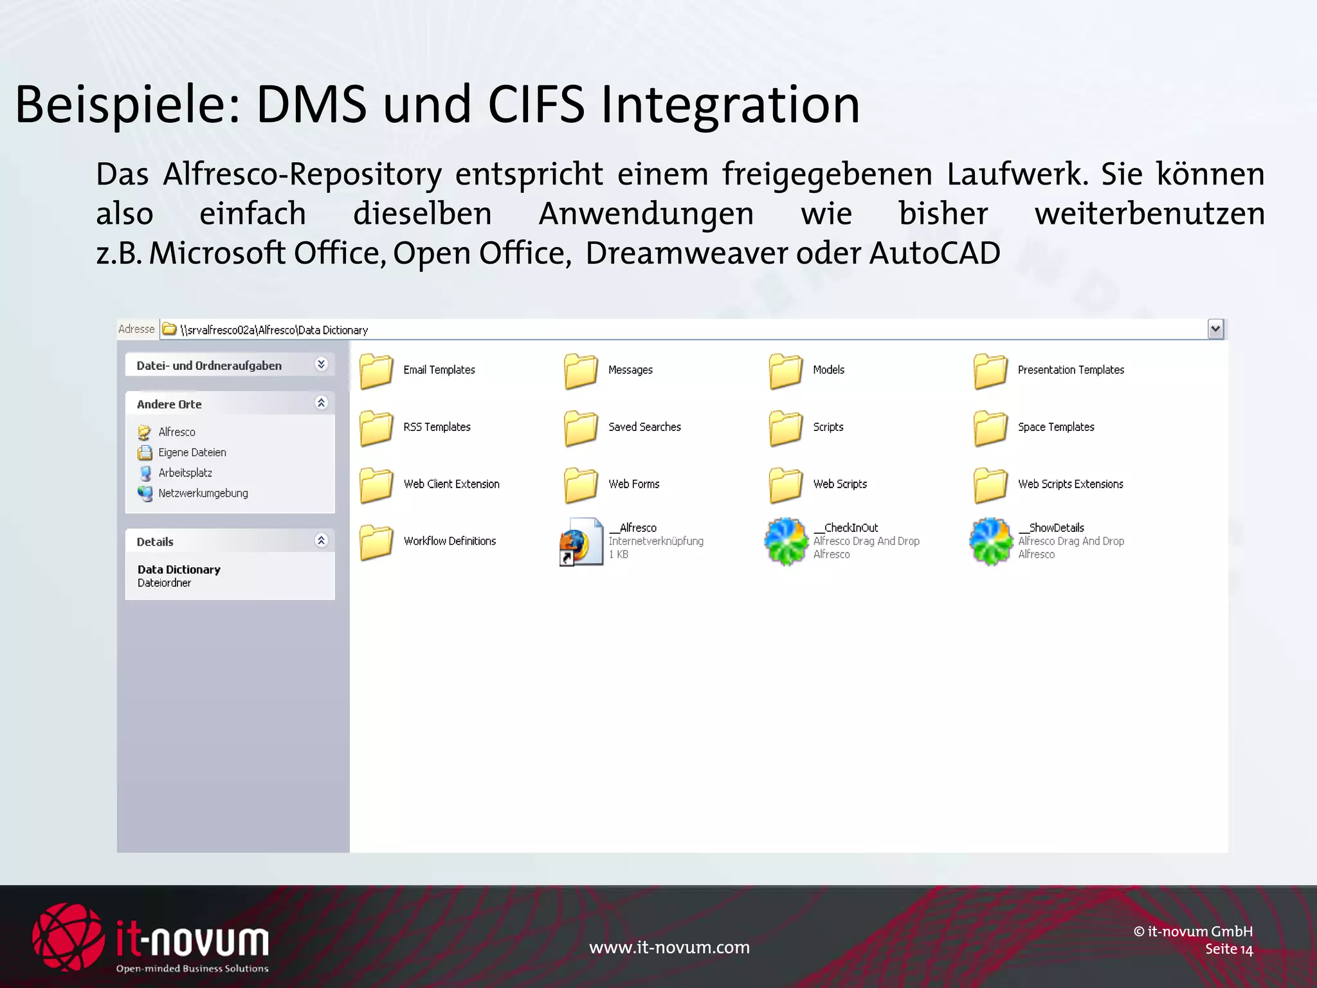Select the Workflow Definitions folder icon
Viewport: 1317px width, 988px height.
[x=376, y=542]
